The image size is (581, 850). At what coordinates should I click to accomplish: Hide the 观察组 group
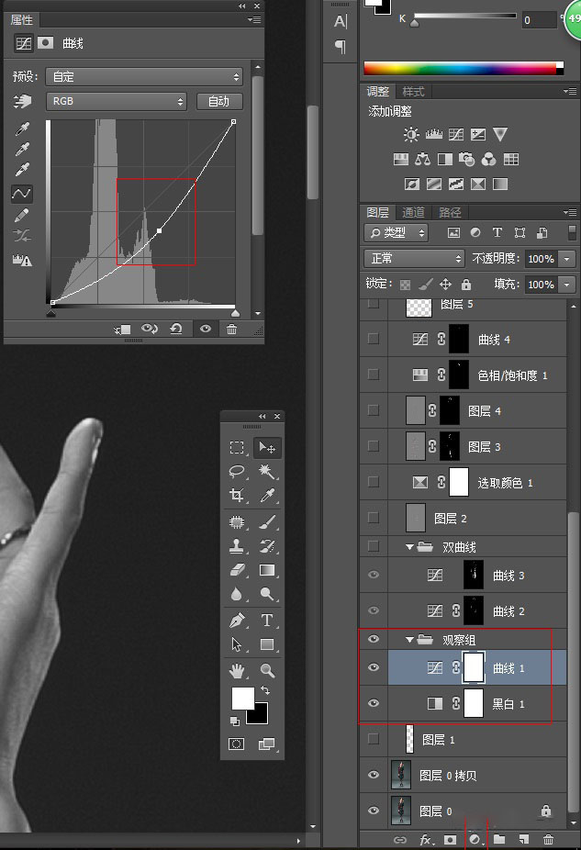[374, 639]
